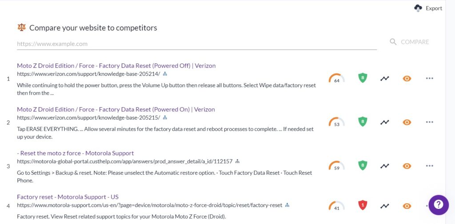Toggle the eye icon for result 4

coord(407,206)
